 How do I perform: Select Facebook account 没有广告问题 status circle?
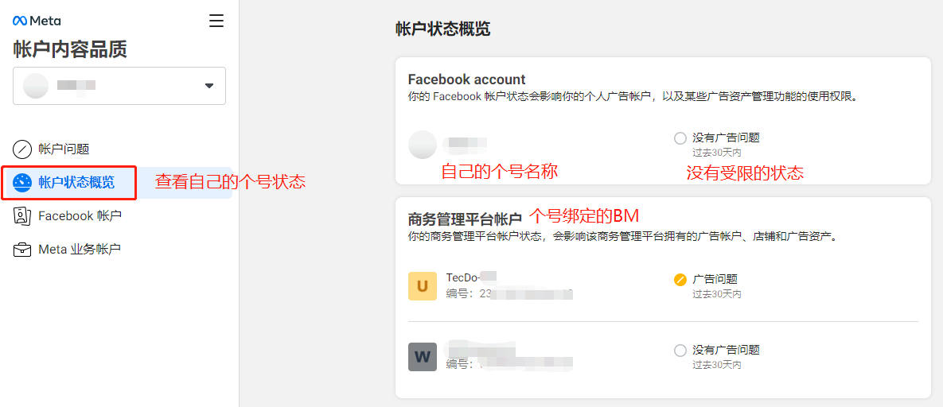[680, 138]
